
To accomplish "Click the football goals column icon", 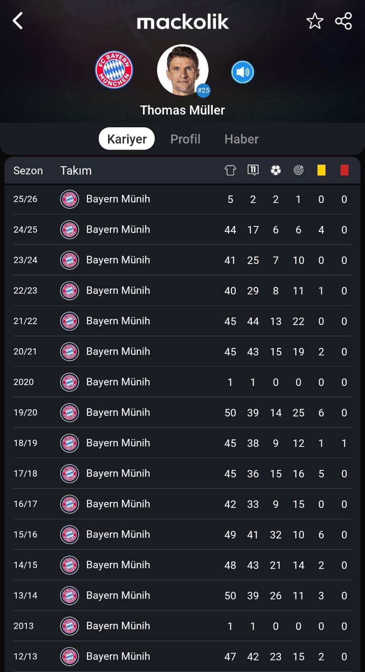I will [x=275, y=170].
